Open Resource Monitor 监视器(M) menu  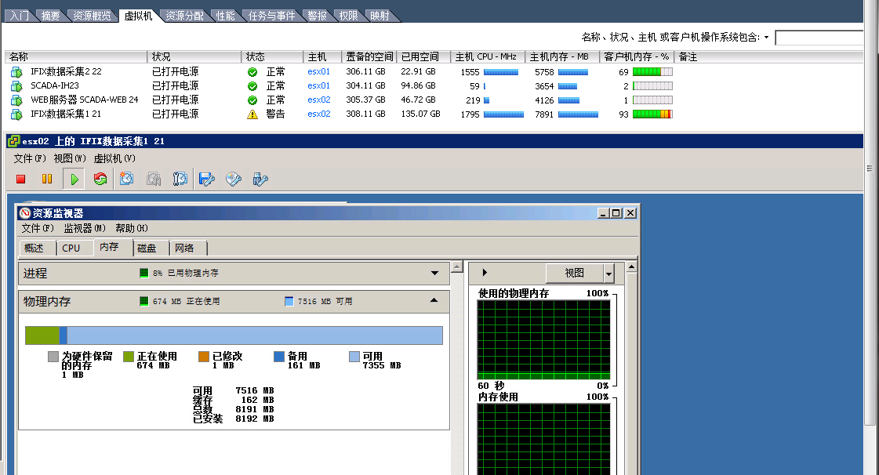85,228
